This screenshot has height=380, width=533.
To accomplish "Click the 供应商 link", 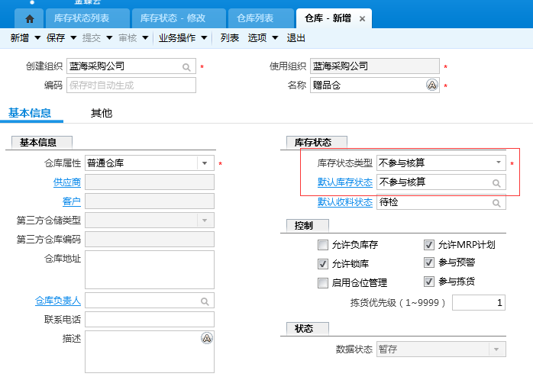I will [66, 182].
